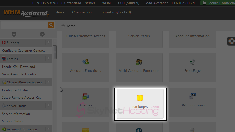This screenshot has width=235, height=132.
Task: Collapse the Support section arrow
Action: pyautogui.click(x=48, y=42)
